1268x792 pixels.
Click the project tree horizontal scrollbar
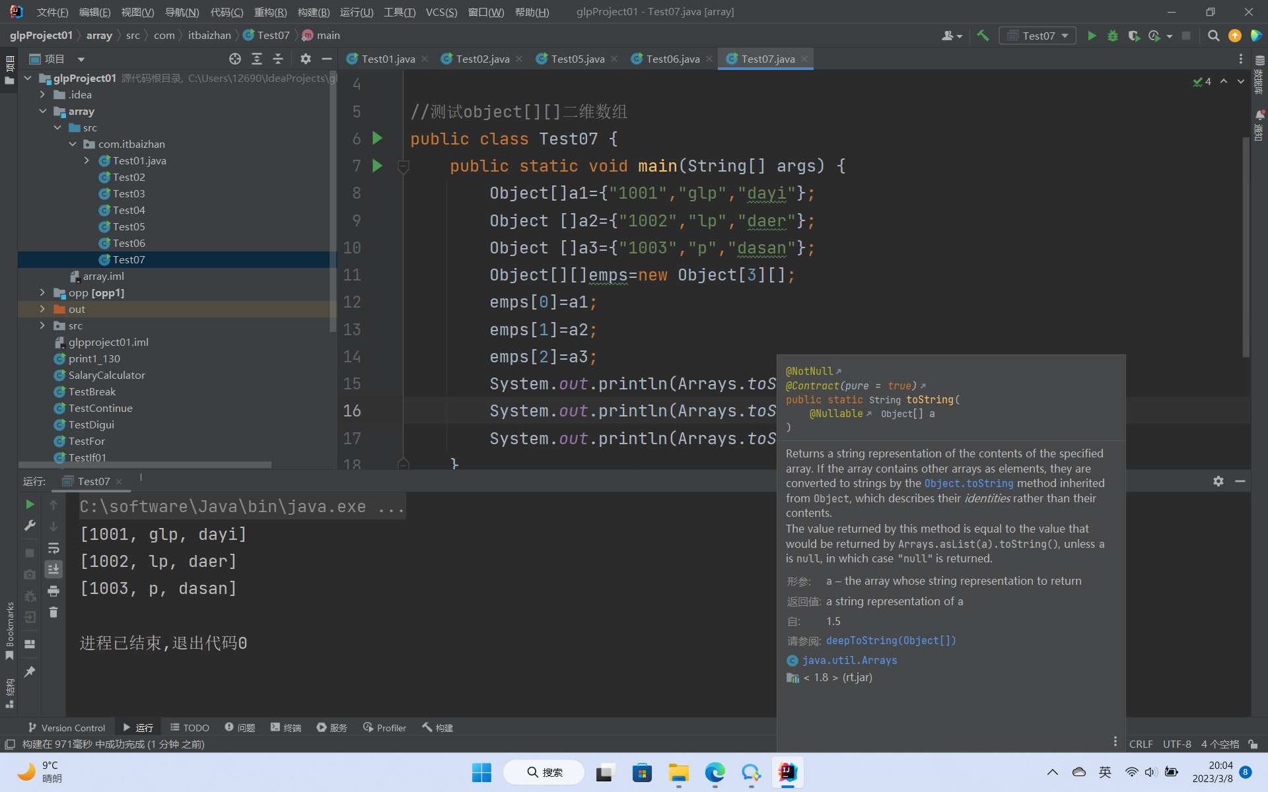point(145,465)
